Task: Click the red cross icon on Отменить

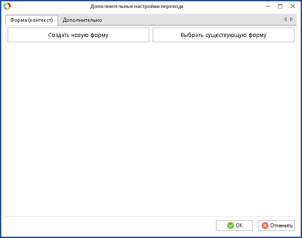Action: coord(265,226)
